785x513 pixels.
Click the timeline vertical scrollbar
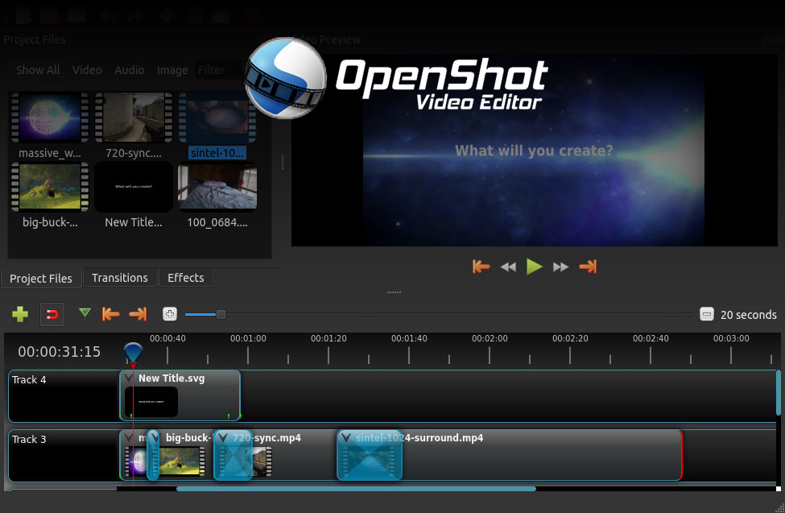click(x=779, y=393)
